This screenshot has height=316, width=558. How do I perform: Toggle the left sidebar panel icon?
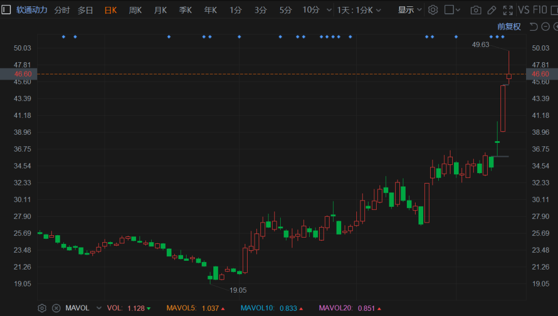point(6,10)
